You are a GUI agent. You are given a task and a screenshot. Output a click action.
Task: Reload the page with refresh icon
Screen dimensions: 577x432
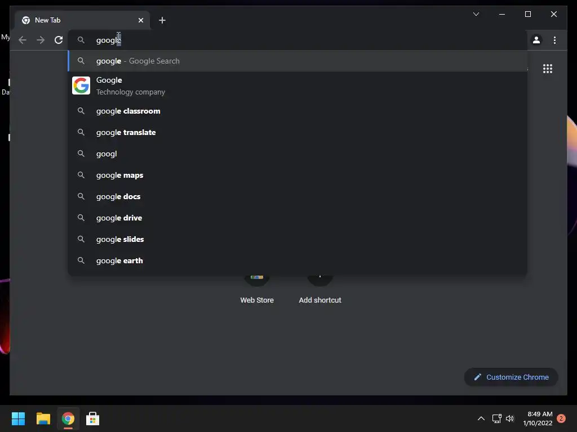[x=59, y=40]
